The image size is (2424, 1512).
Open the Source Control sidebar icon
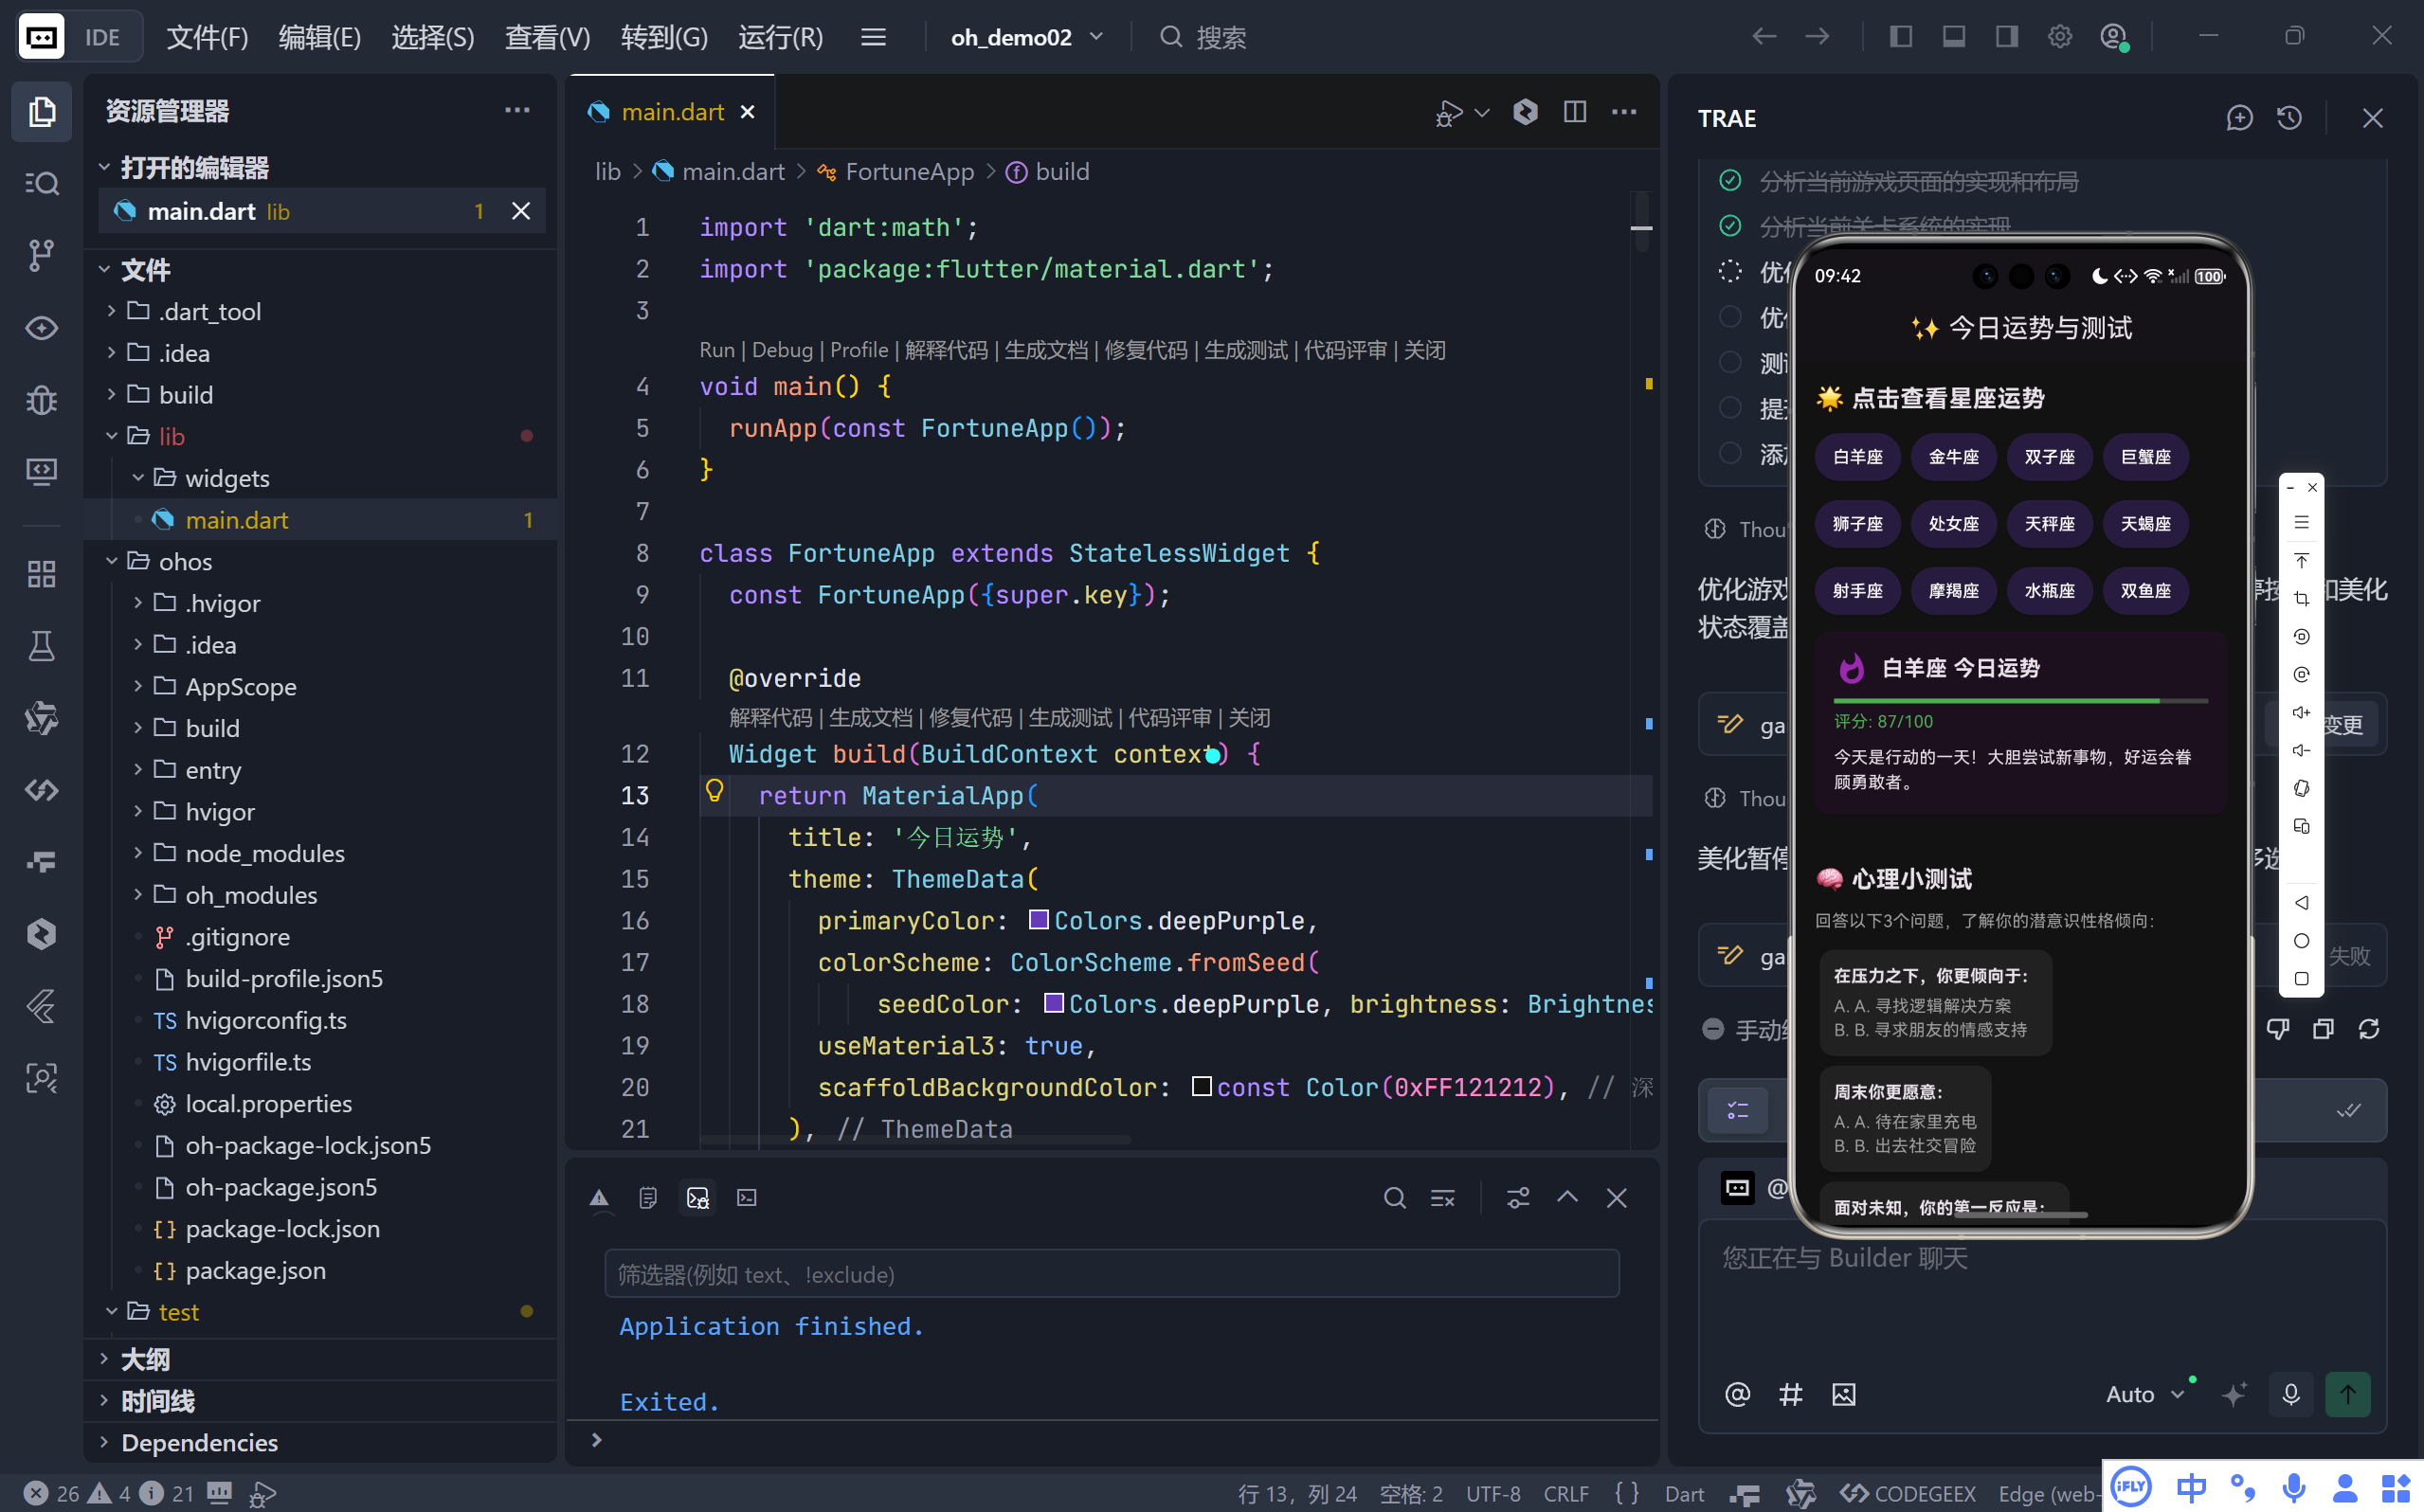pos(41,255)
